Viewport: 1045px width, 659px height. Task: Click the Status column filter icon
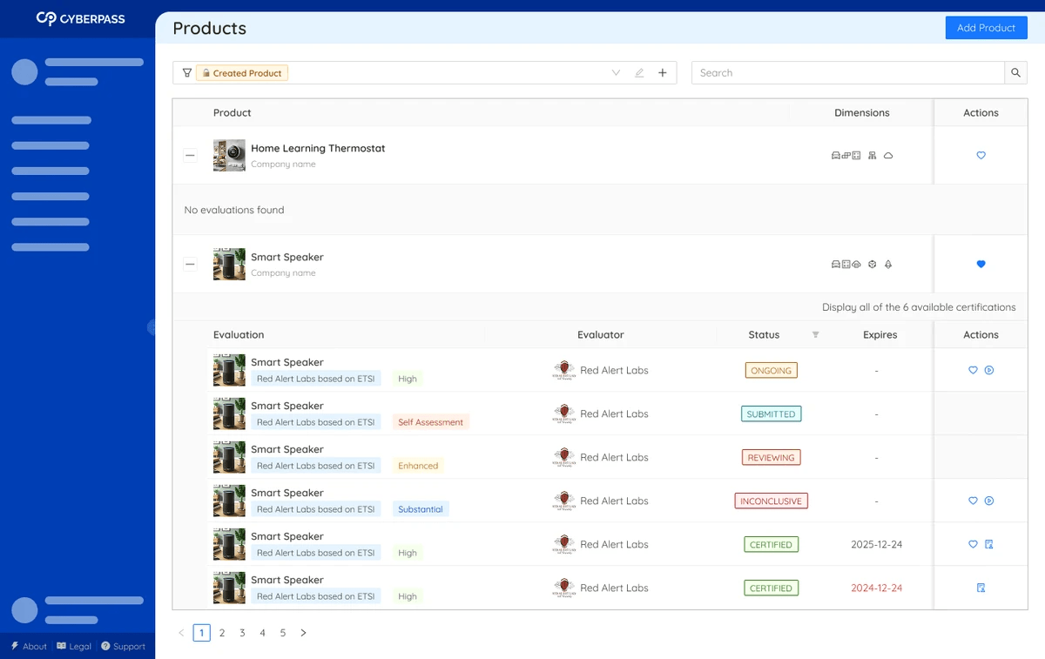point(815,335)
